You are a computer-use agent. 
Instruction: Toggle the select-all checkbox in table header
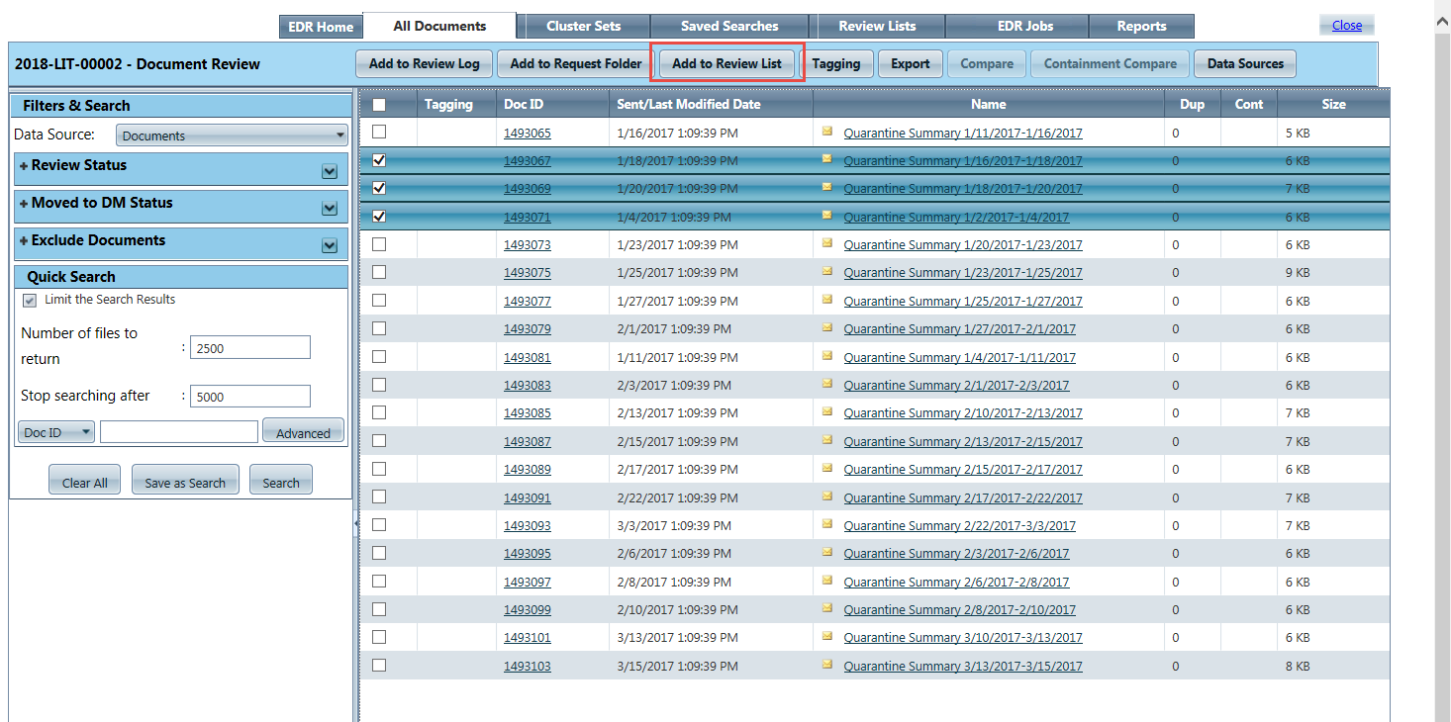(x=379, y=105)
